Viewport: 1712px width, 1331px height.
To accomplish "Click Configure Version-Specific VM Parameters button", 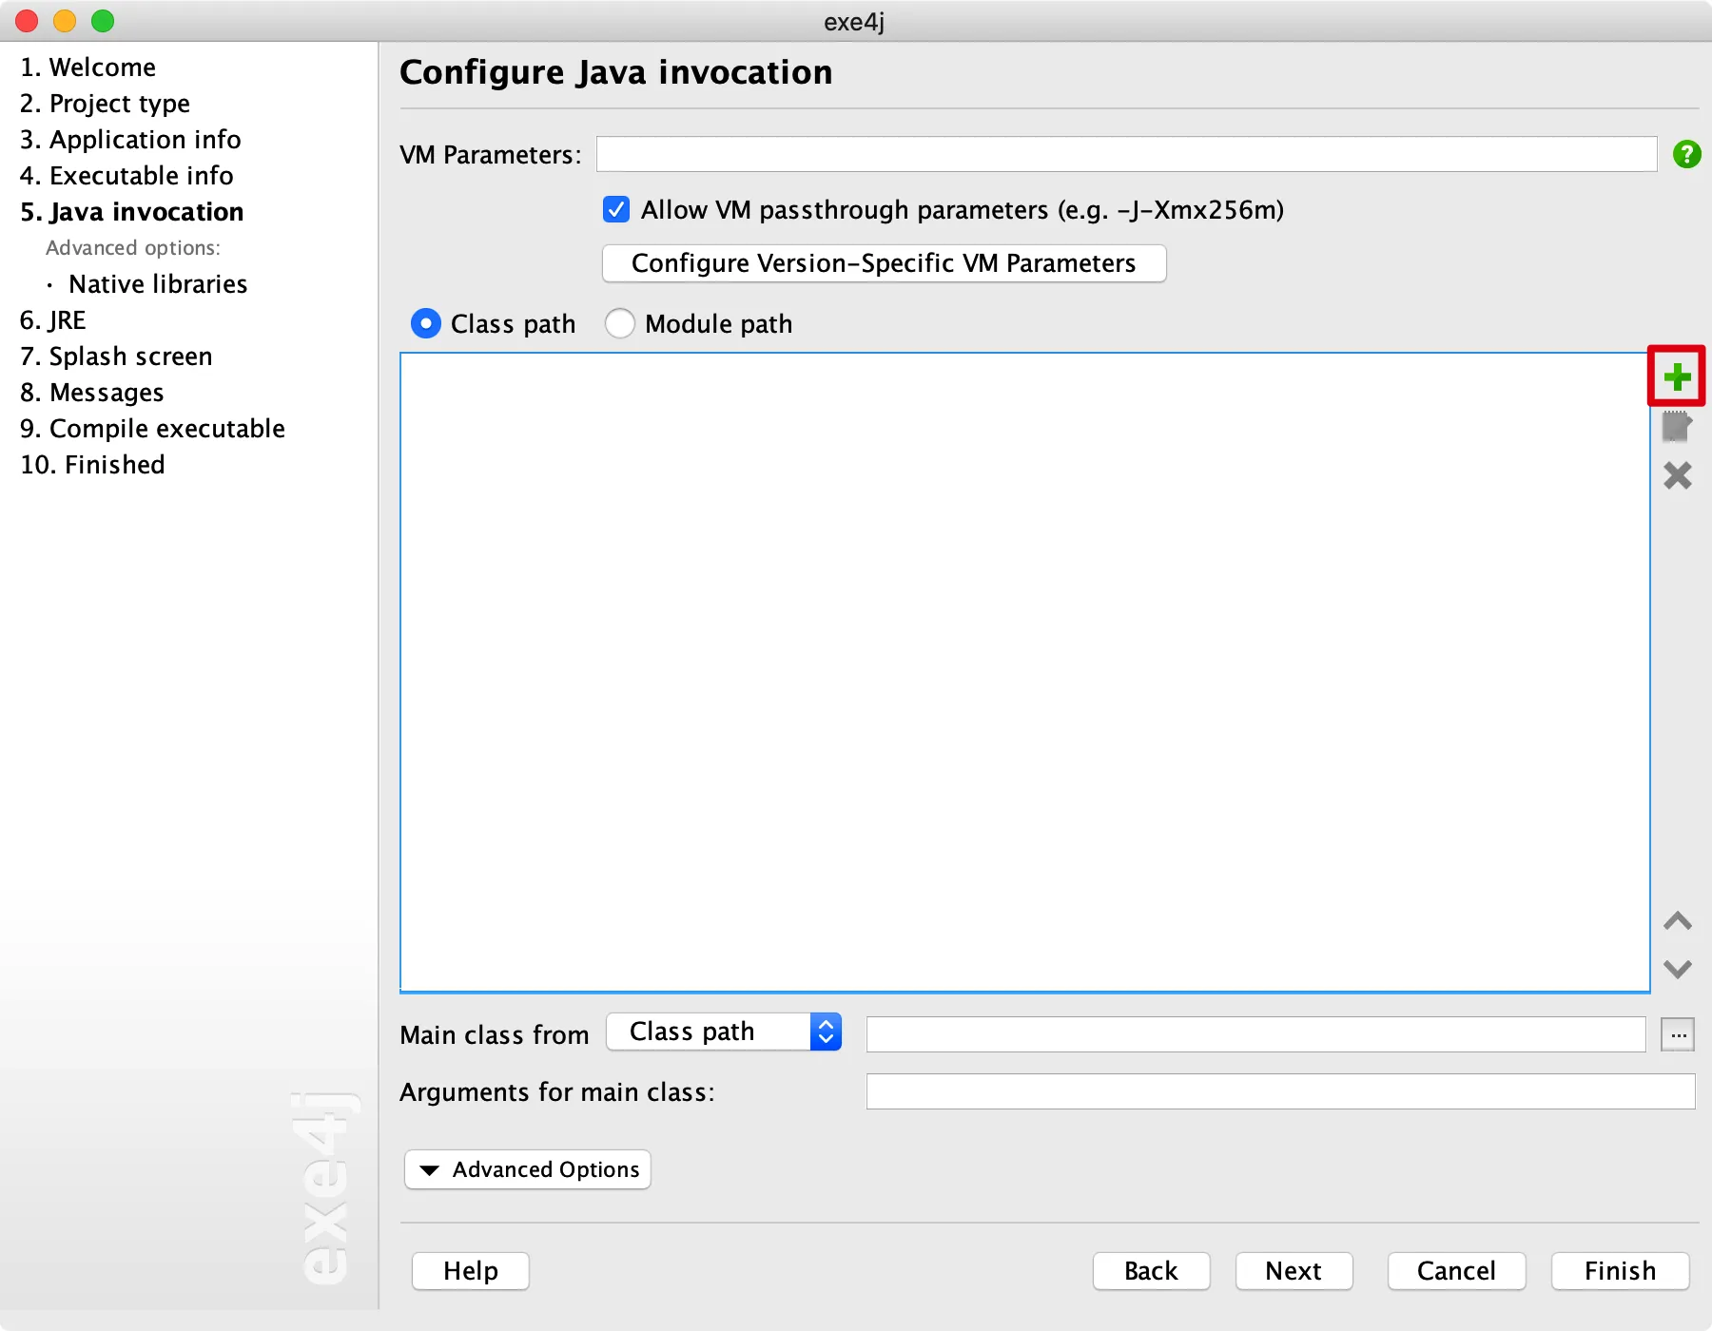I will (x=885, y=263).
